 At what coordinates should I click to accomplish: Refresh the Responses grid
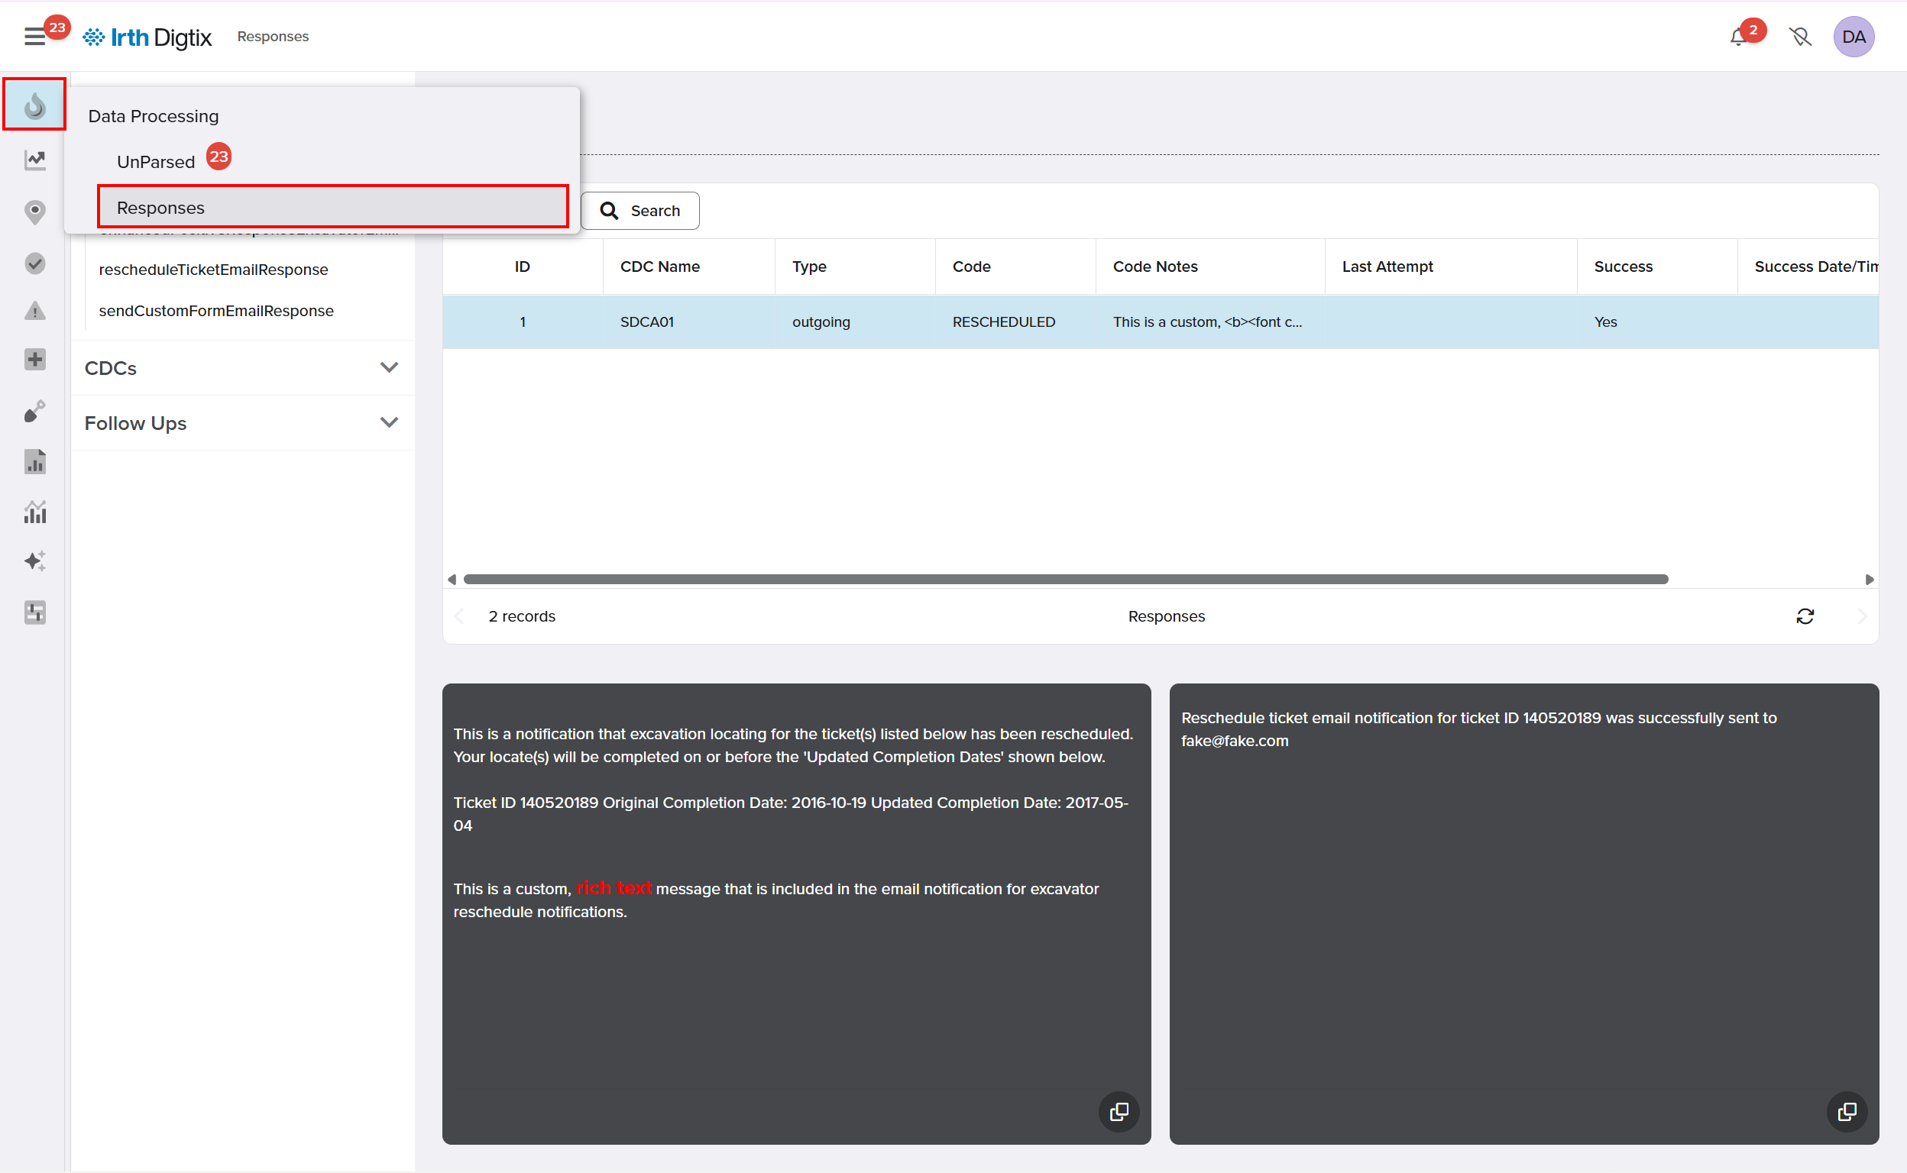pos(1805,616)
